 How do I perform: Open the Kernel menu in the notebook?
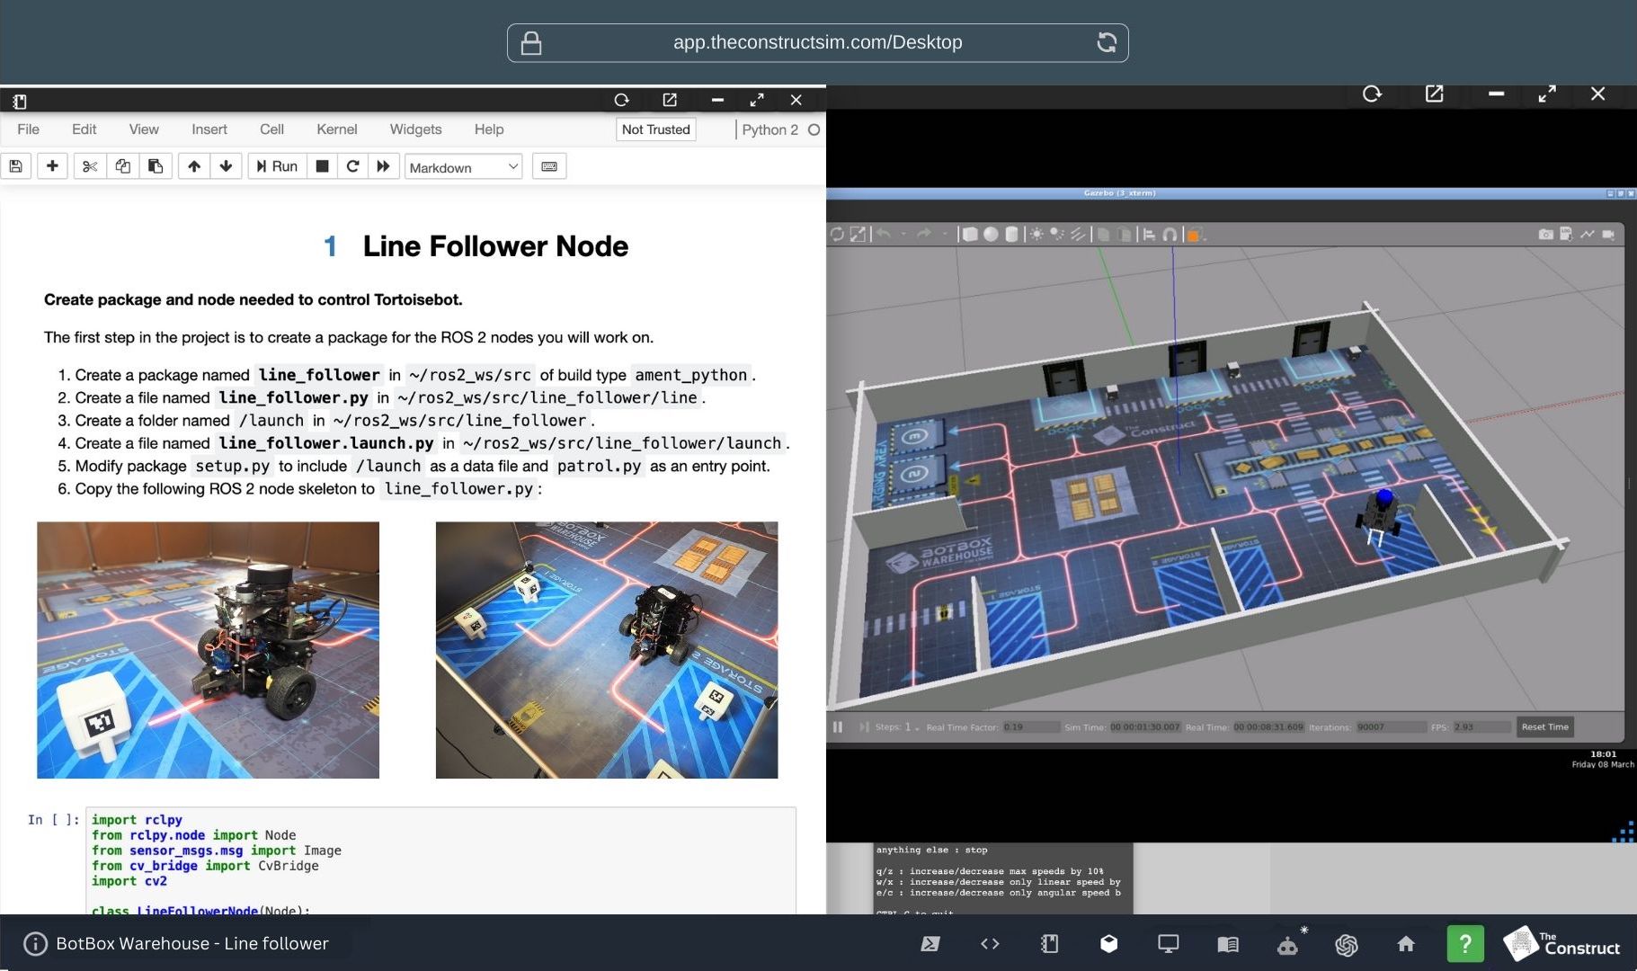[x=337, y=129]
